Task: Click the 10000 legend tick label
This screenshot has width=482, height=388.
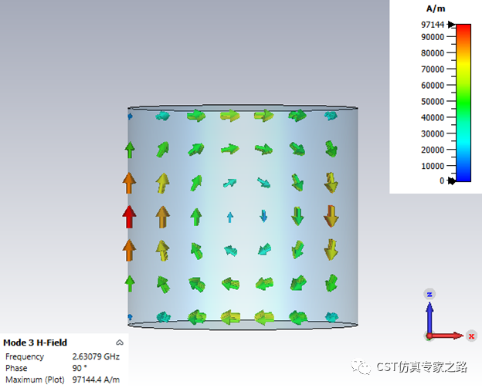Action: [433, 166]
